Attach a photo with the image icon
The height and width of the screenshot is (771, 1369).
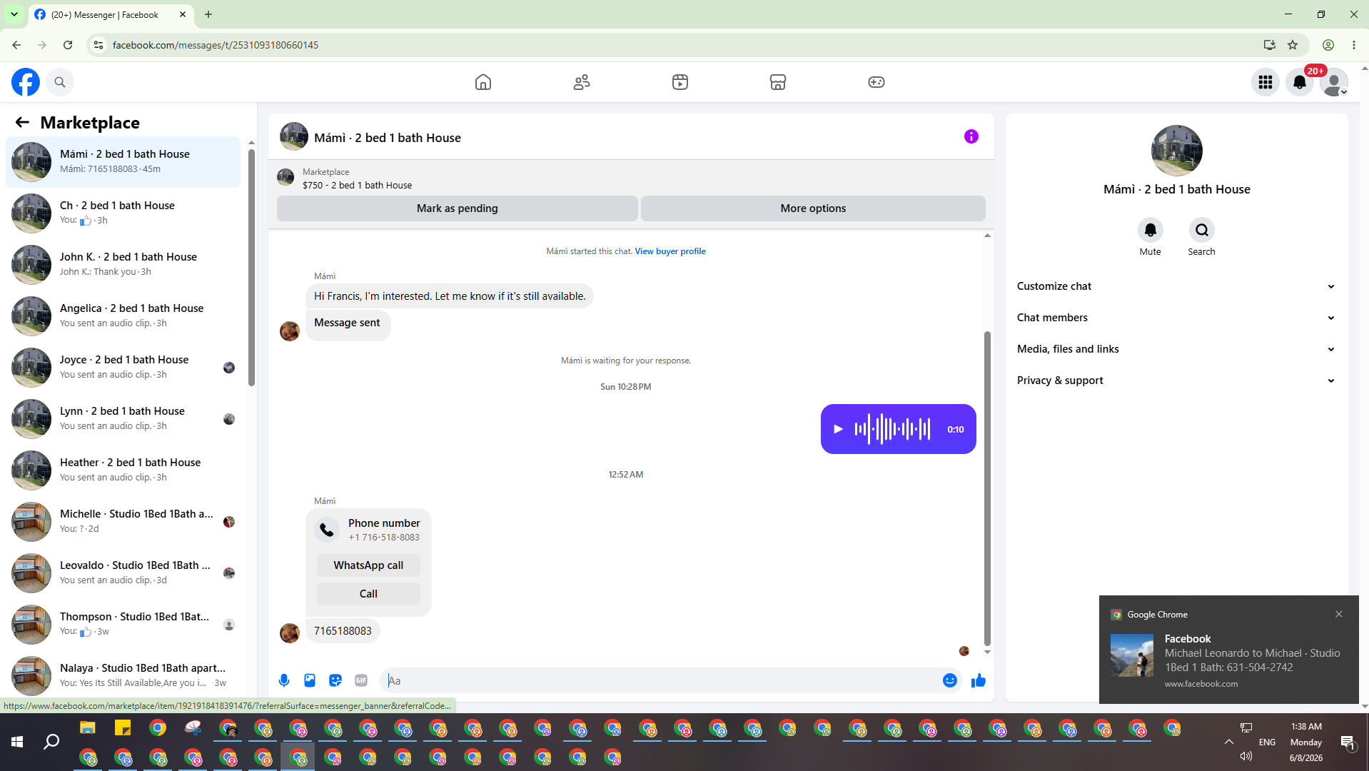click(310, 680)
